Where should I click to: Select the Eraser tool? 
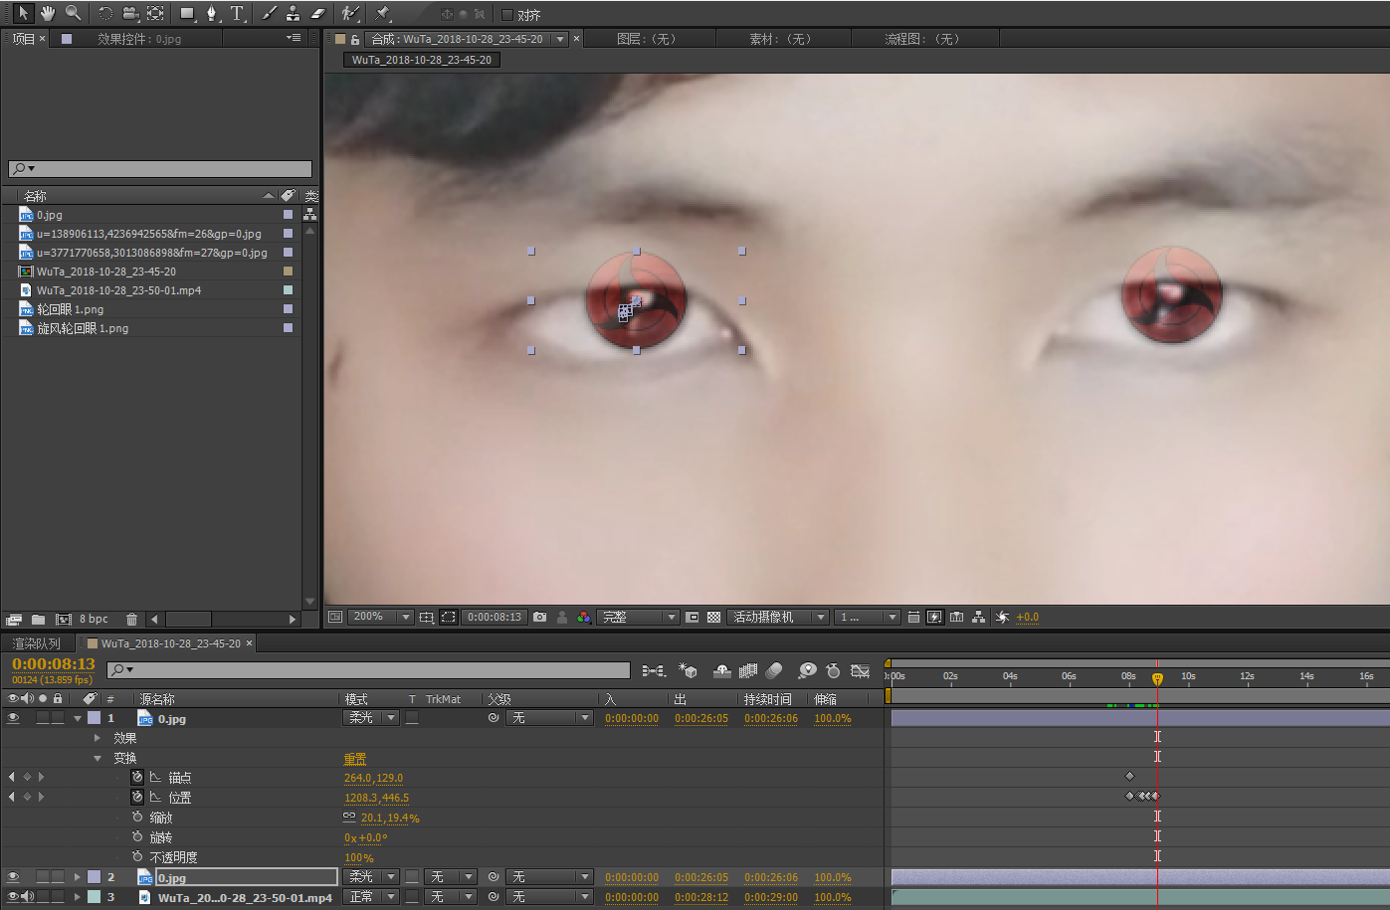(x=318, y=13)
